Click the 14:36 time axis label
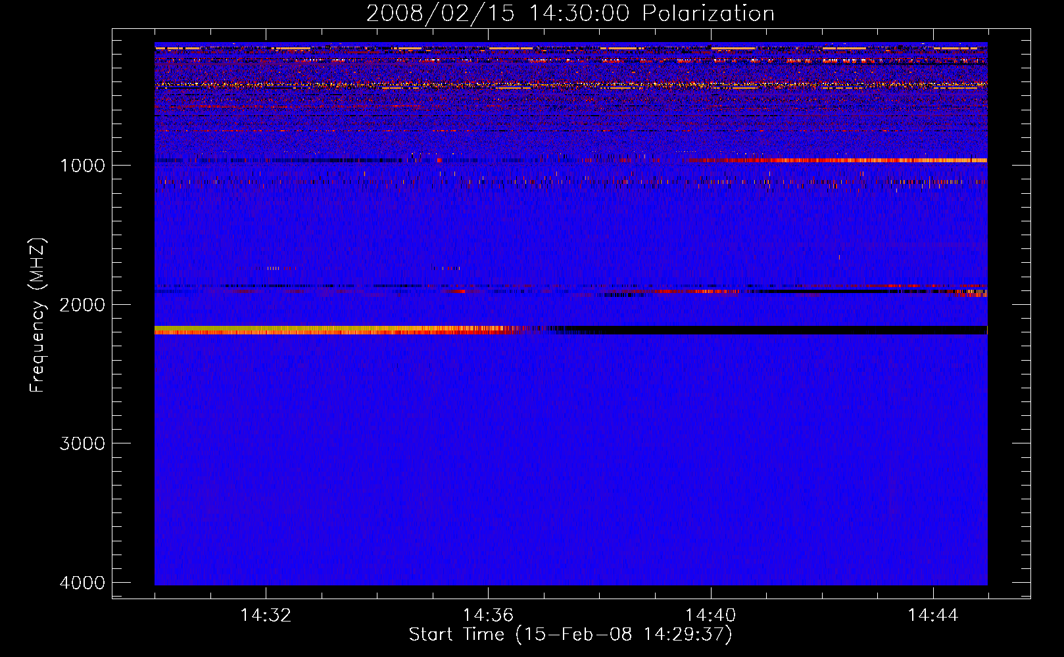 tap(488, 616)
